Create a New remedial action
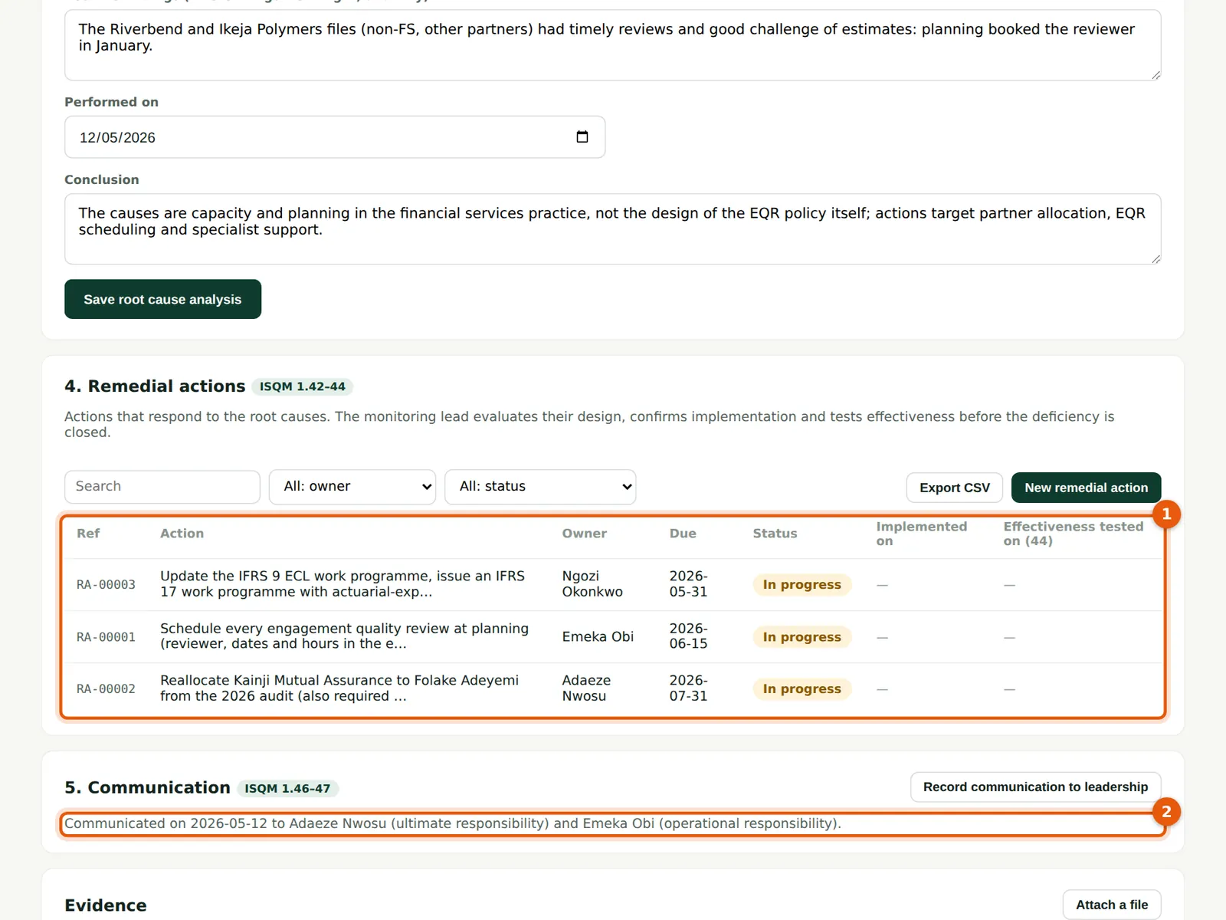This screenshot has width=1226, height=920. [1086, 488]
